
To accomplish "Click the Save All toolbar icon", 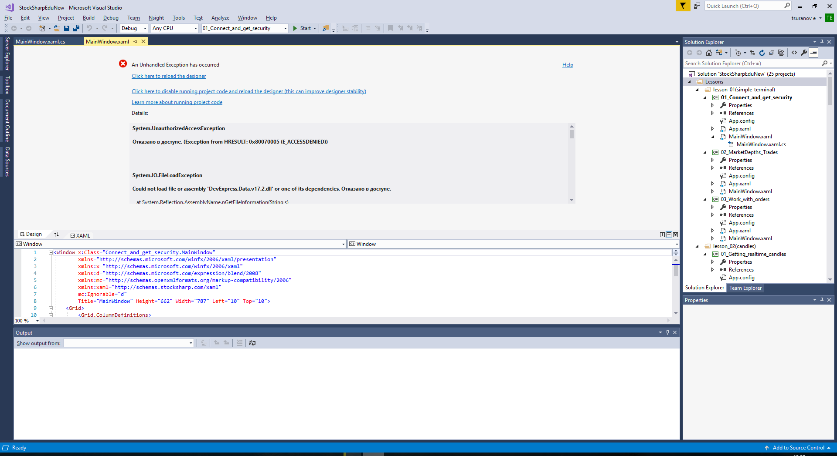I will click(x=76, y=28).
